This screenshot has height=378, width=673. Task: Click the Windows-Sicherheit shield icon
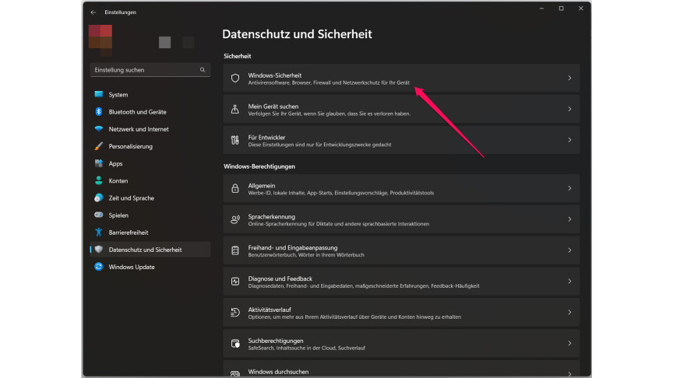tap(235, 79)
